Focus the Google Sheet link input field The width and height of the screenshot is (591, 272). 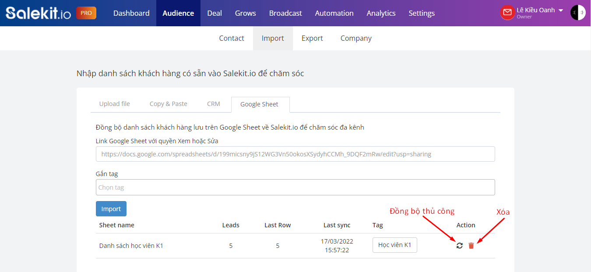(295, 154)
